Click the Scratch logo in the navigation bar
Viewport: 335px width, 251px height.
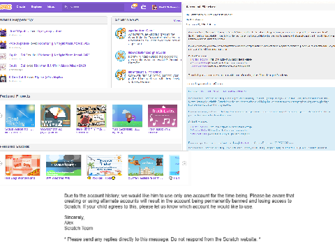click(x=6, y=7)
